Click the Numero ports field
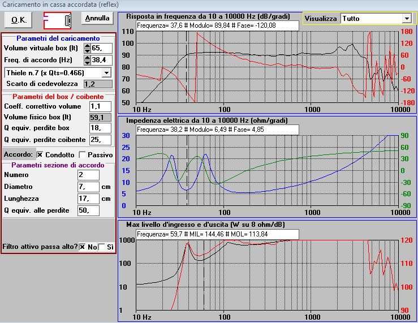The image size is (418, 323). (x=88, y=175)
